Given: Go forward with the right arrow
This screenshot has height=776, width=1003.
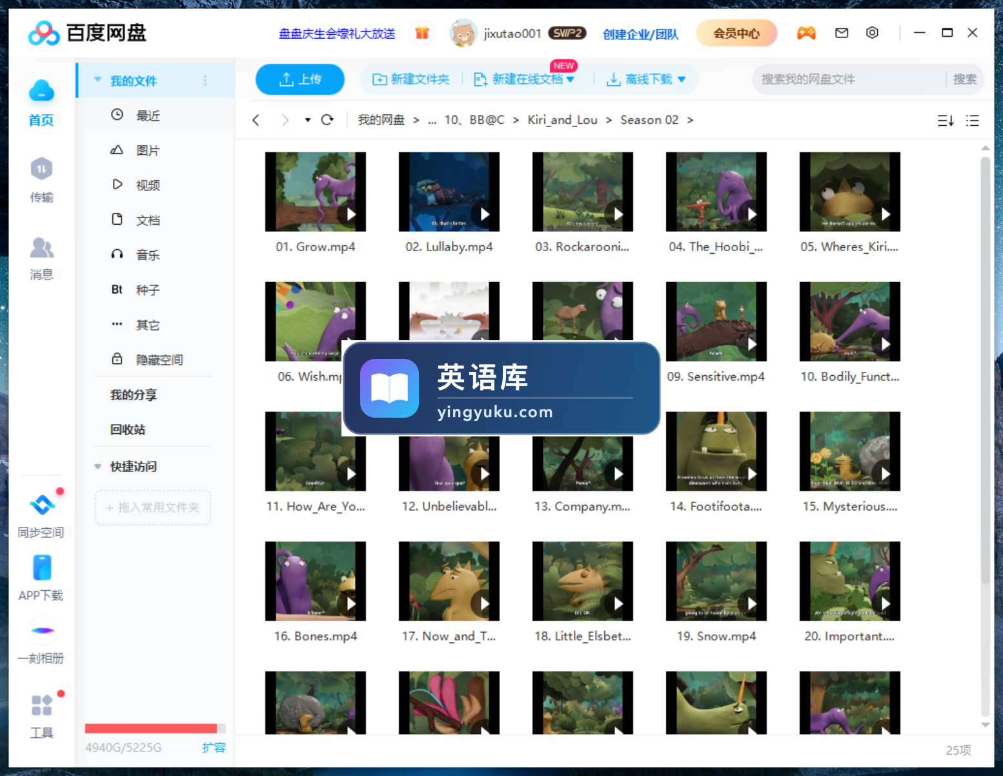Looking at the screenshot, I should point(285,120).
